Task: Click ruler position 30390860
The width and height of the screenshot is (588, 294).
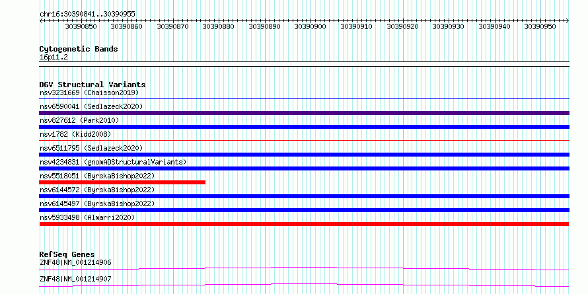Action: click(x=127, y=26)
